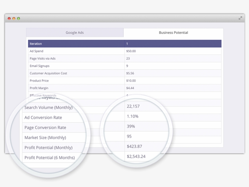Select the Page Visits via Ads label

[43, 59]
